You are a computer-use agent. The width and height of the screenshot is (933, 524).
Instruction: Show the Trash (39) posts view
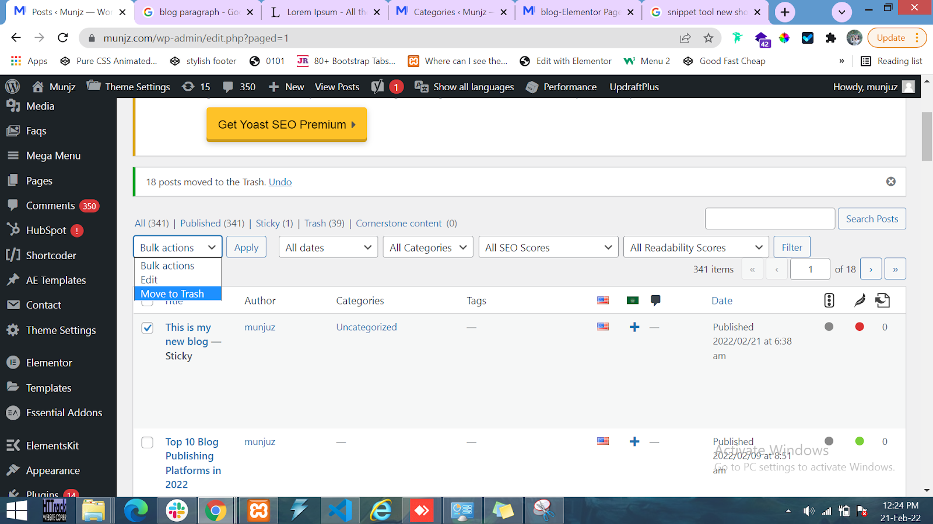coord(324,223)
